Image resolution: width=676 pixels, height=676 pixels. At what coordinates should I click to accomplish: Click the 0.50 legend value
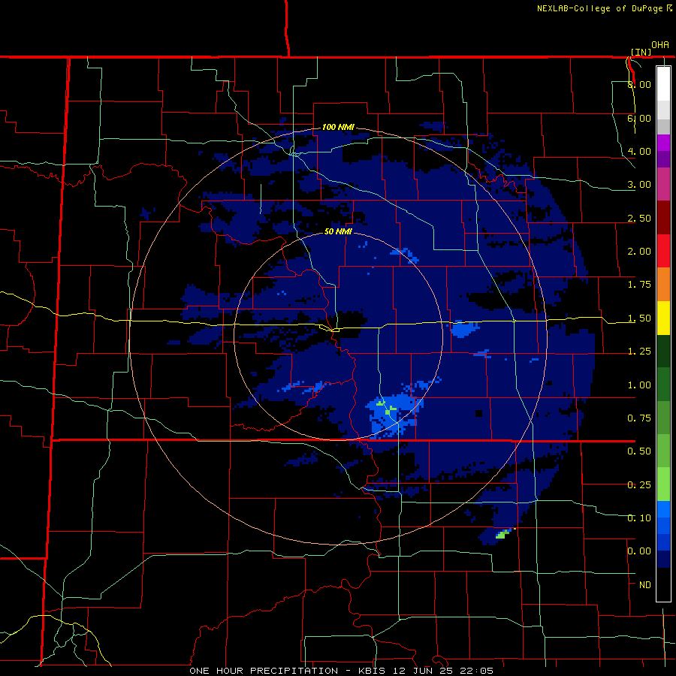coord(639,451)
